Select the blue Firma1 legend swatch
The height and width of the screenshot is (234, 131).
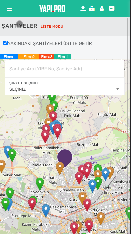tap(9, 57)
